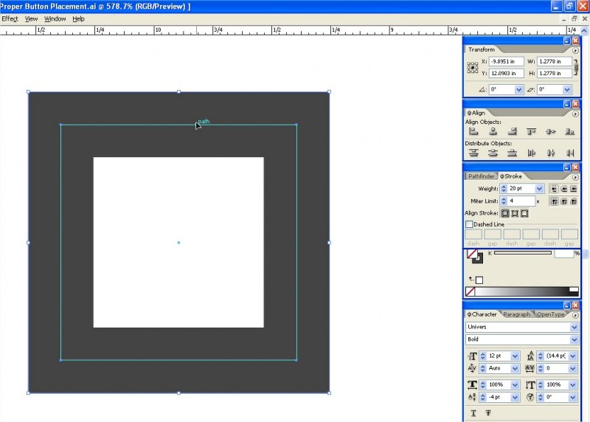The image size is (590, 422).
Task: Select the projecting cap stroke icon
Action: (574, 189)
